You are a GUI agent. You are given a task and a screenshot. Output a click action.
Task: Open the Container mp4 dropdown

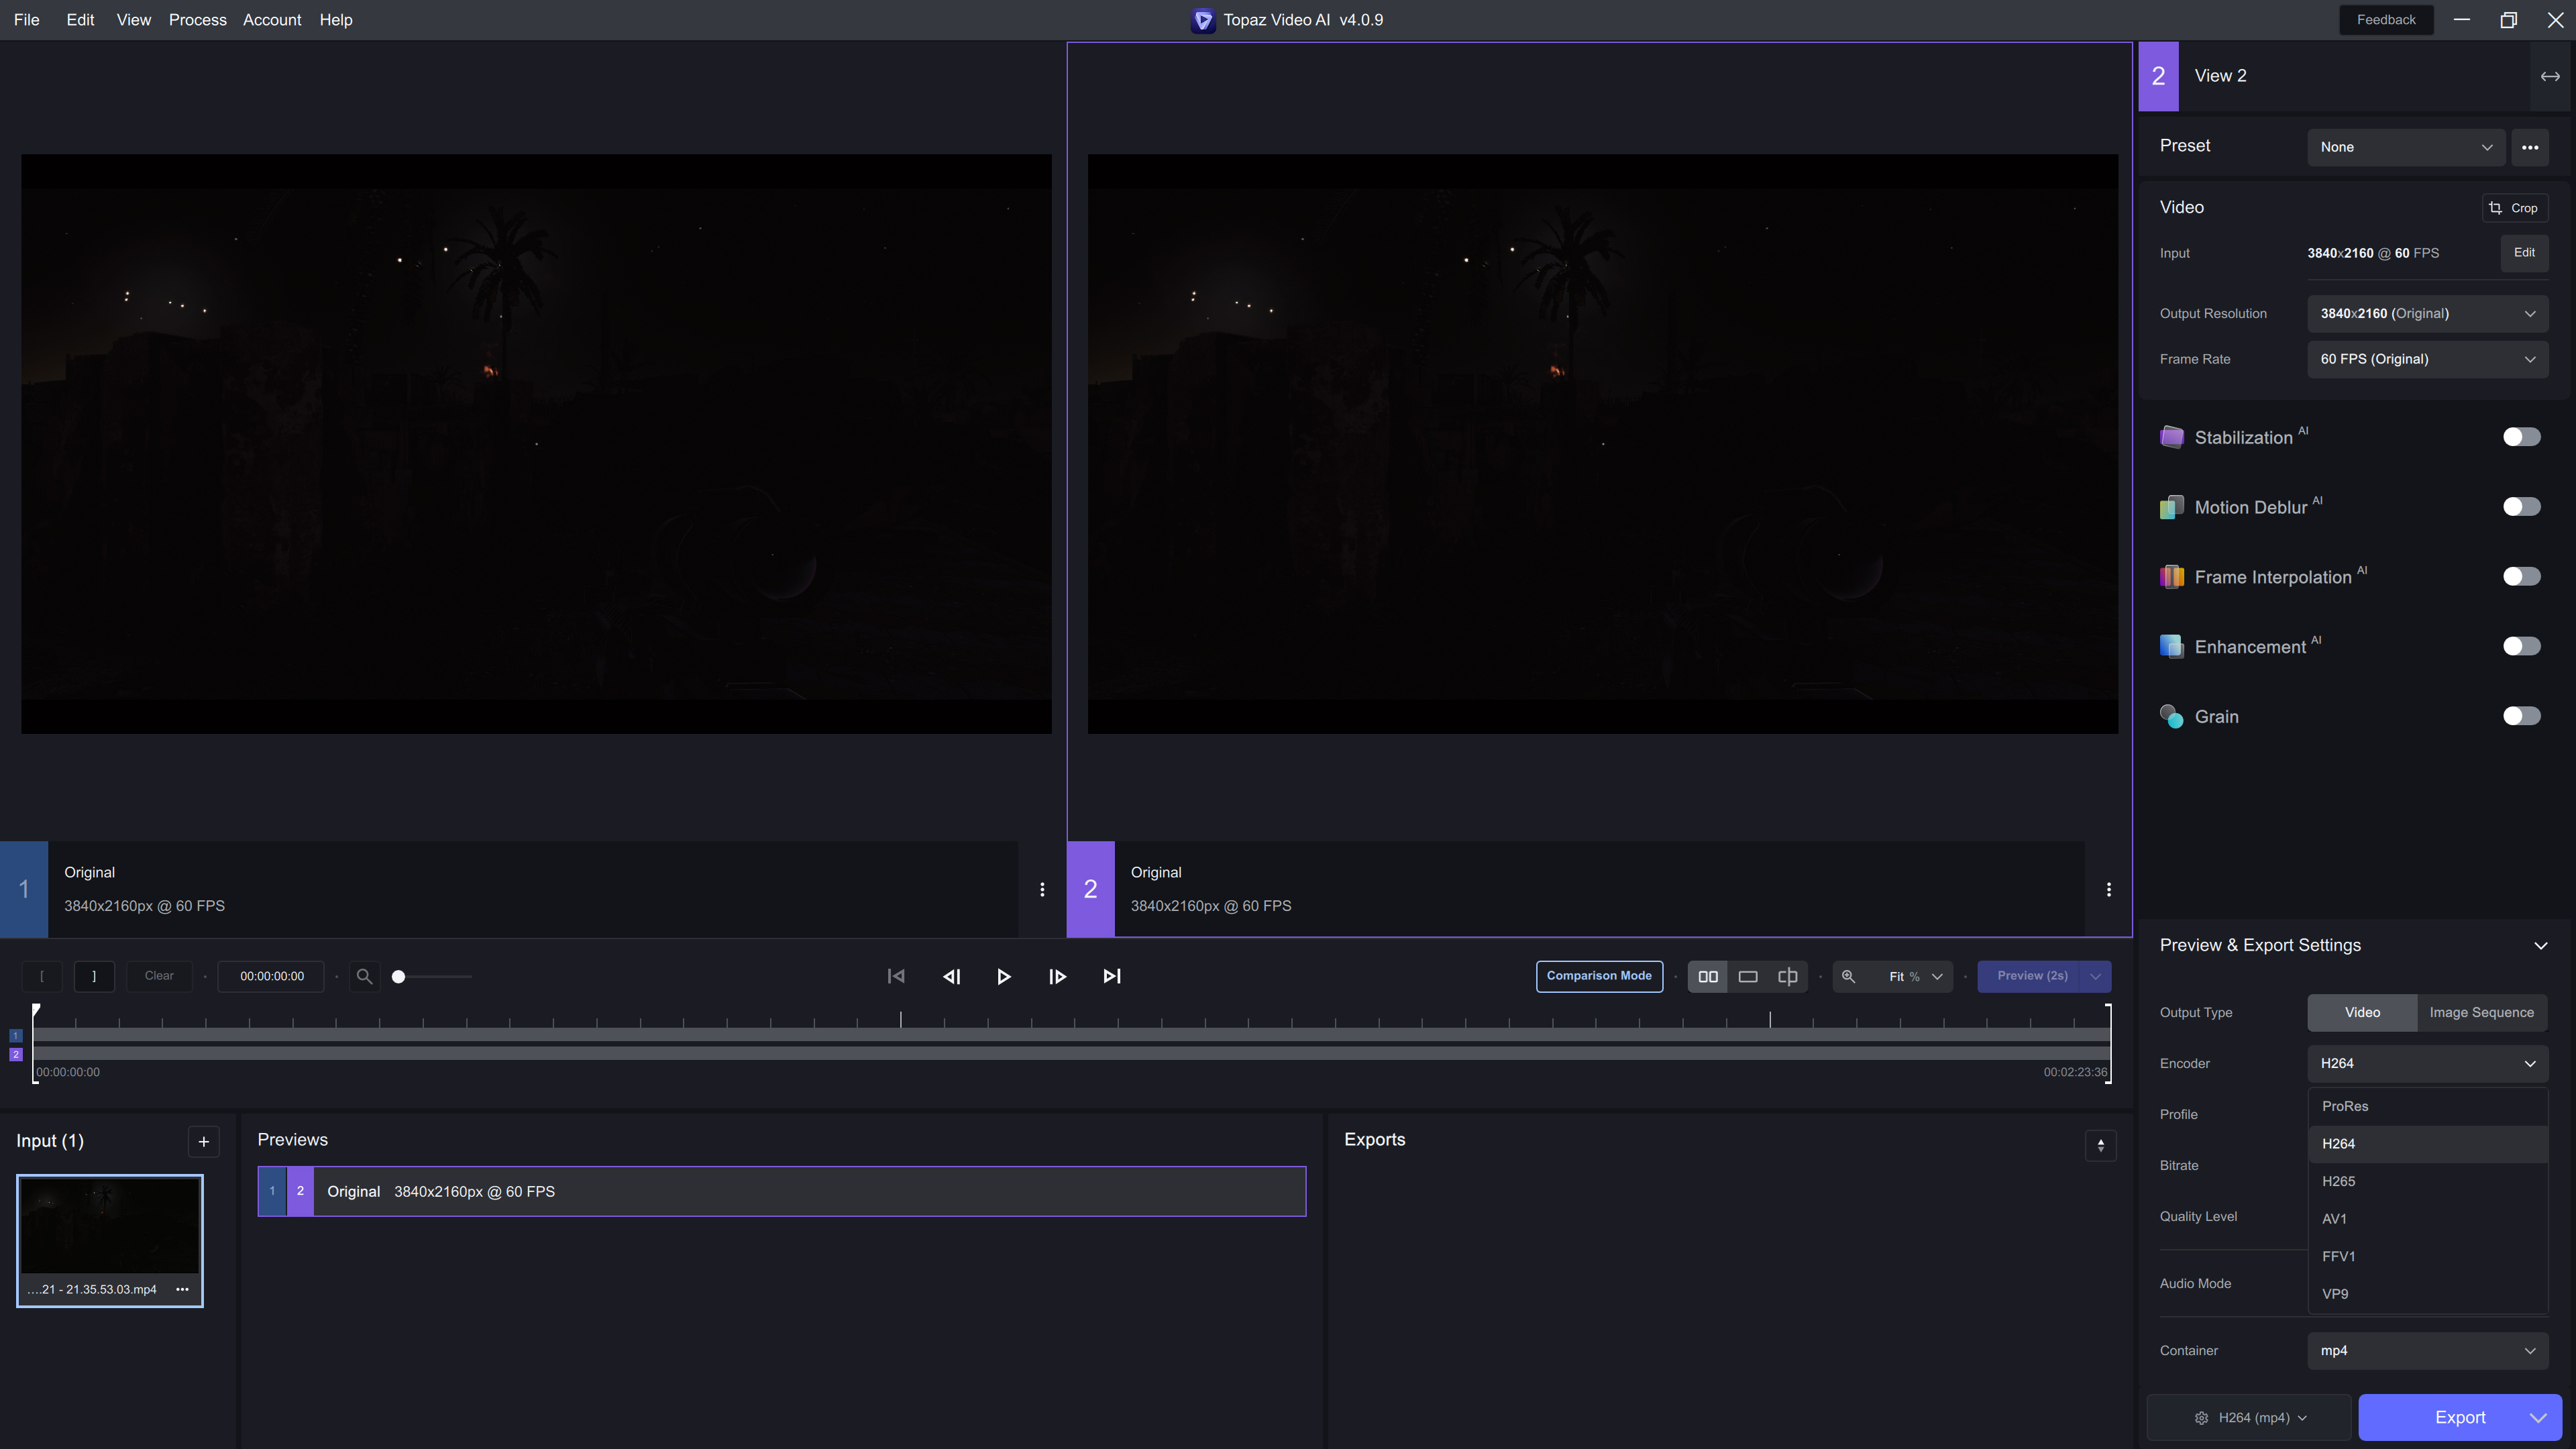coord(2426,1350)
